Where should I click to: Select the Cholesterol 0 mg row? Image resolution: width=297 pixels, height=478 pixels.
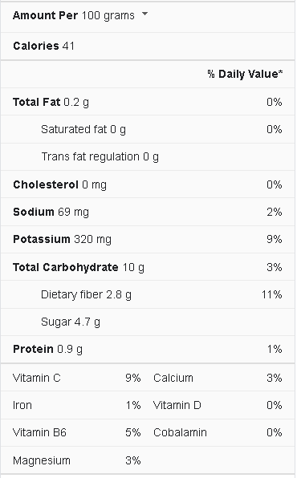point(148,184)
